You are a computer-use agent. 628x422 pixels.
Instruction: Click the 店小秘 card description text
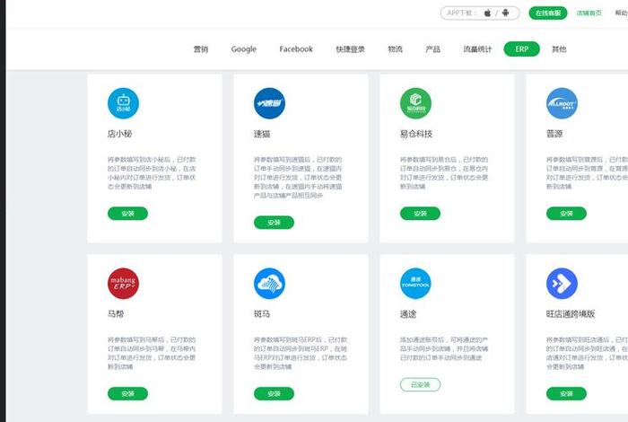click(x=152, y=172)
